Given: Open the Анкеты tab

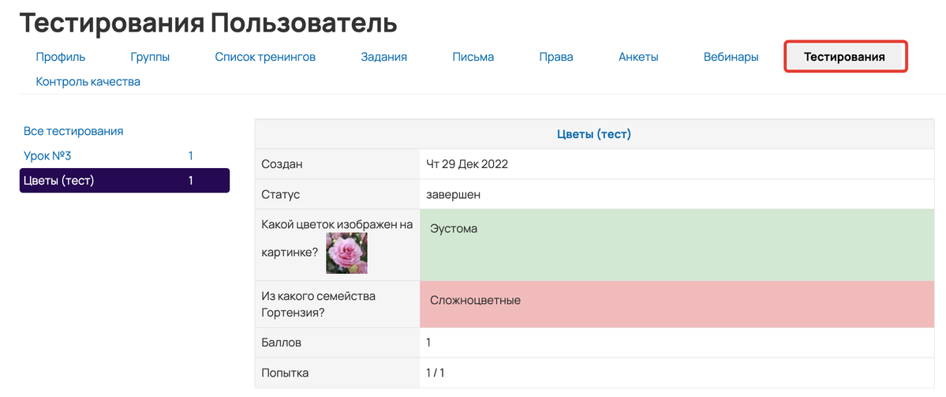Looking at the screenshot, I should 638,58.
